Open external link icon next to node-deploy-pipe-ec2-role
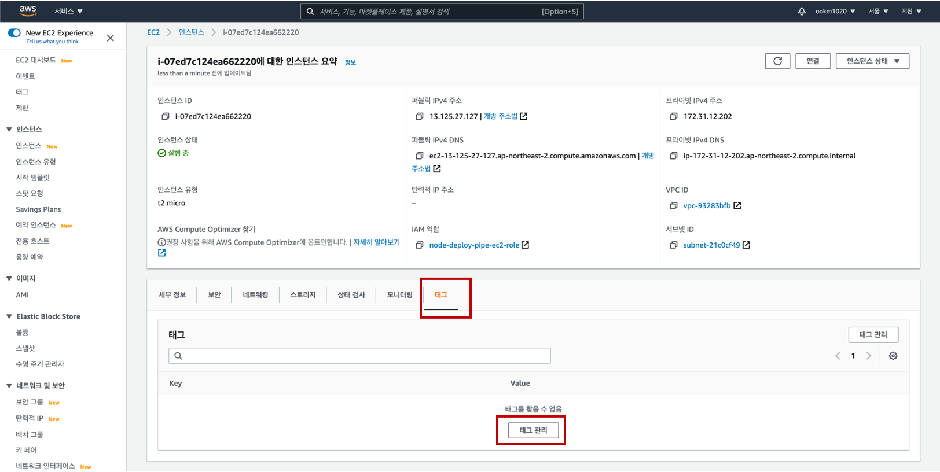Screen dimensions: 940x472 (526, 245)
